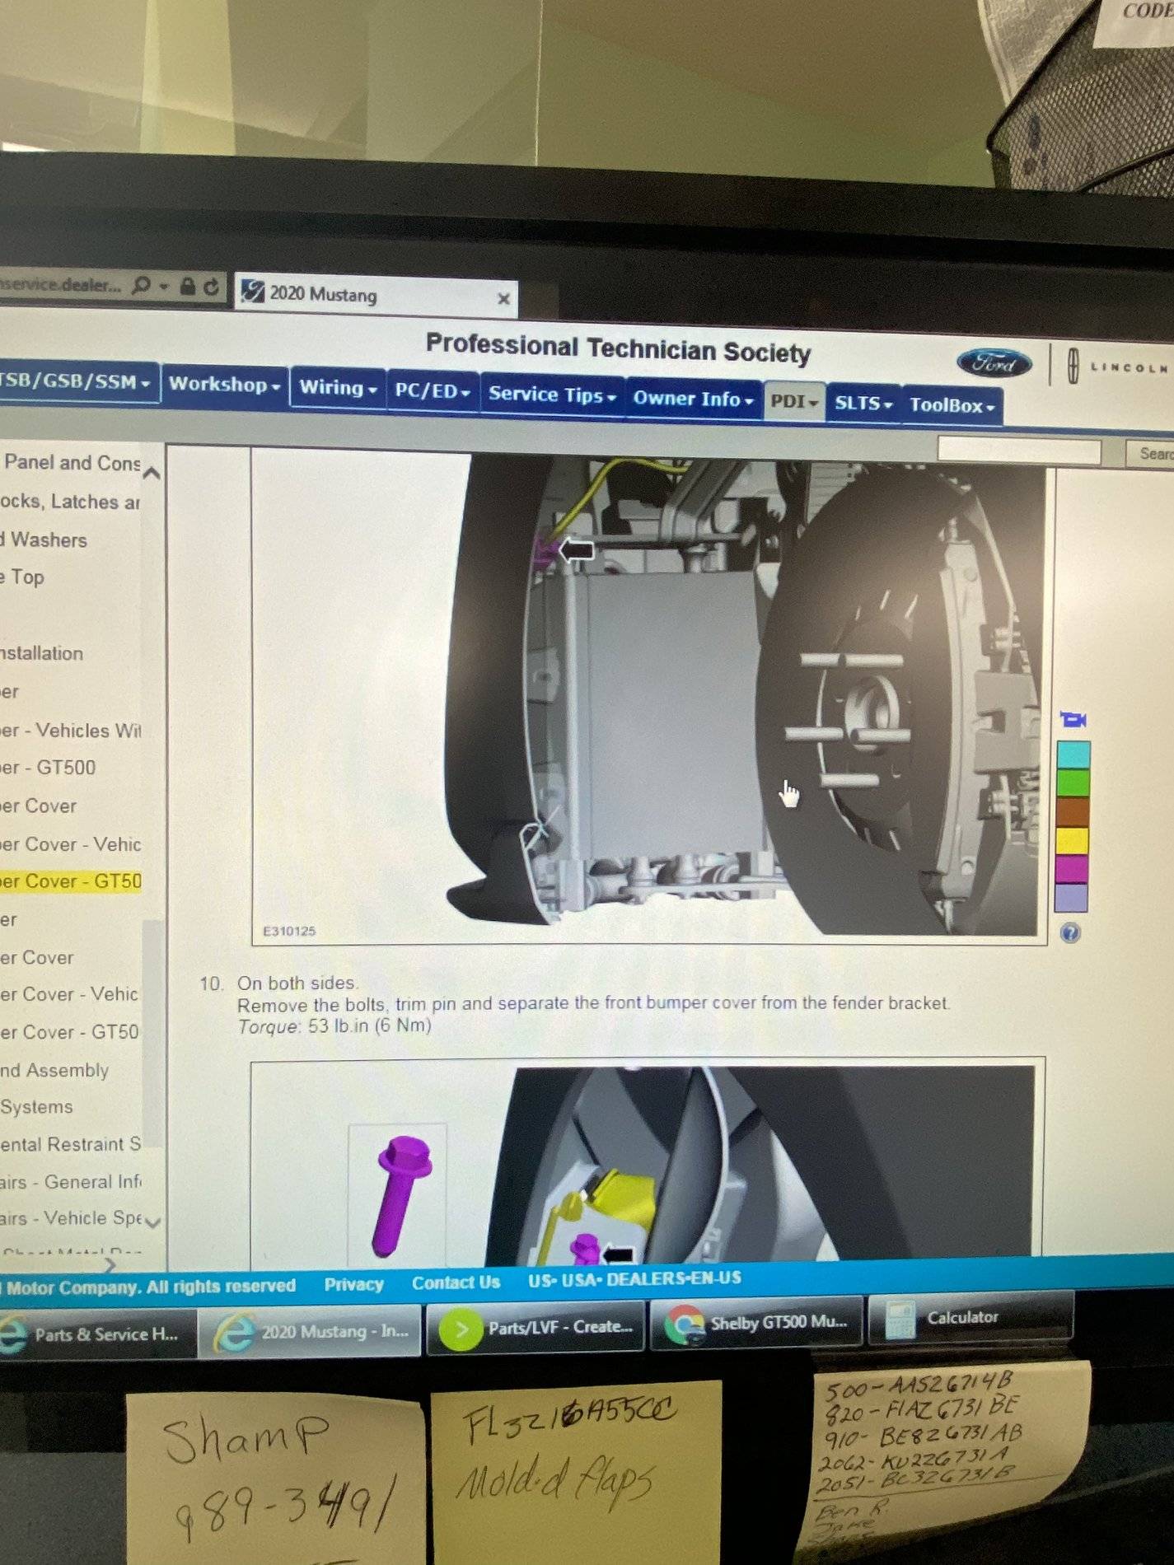Click the blue help question mark icon

[1070, 932]
